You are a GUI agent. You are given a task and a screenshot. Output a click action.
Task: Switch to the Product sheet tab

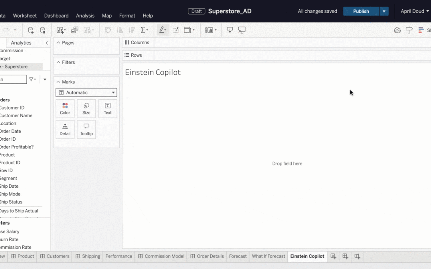point(22,256)
